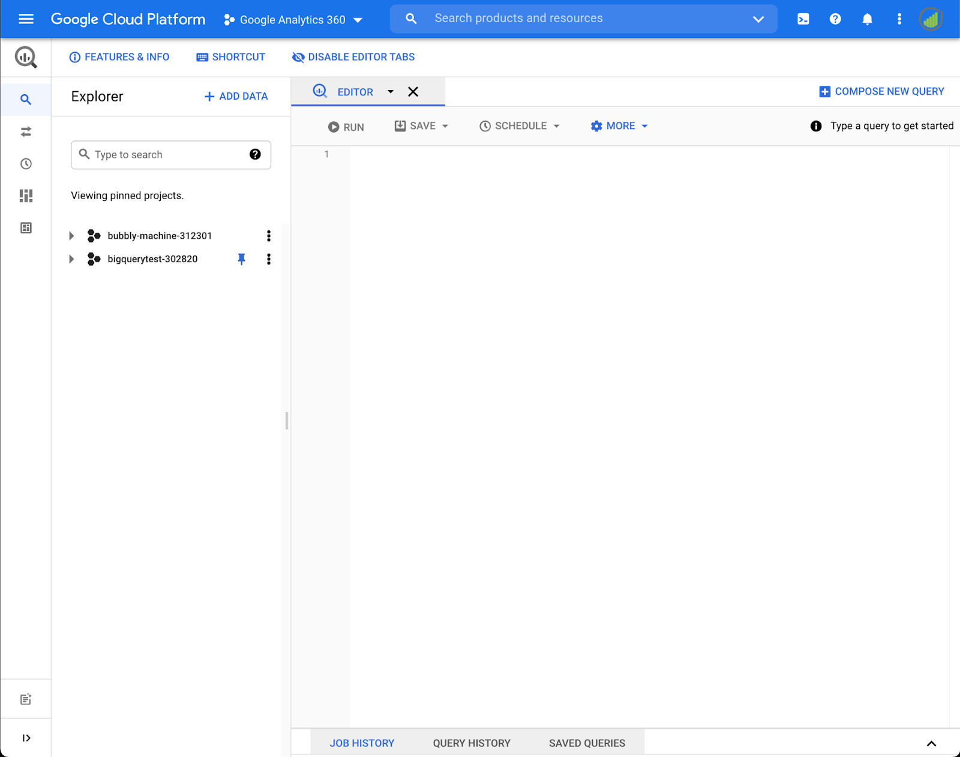
Task: Select SQL workspace search icon in sidebar
Action: (x=26, y=100)
